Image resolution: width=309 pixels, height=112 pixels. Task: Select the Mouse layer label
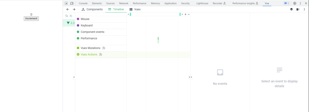[x=85, y=19]
